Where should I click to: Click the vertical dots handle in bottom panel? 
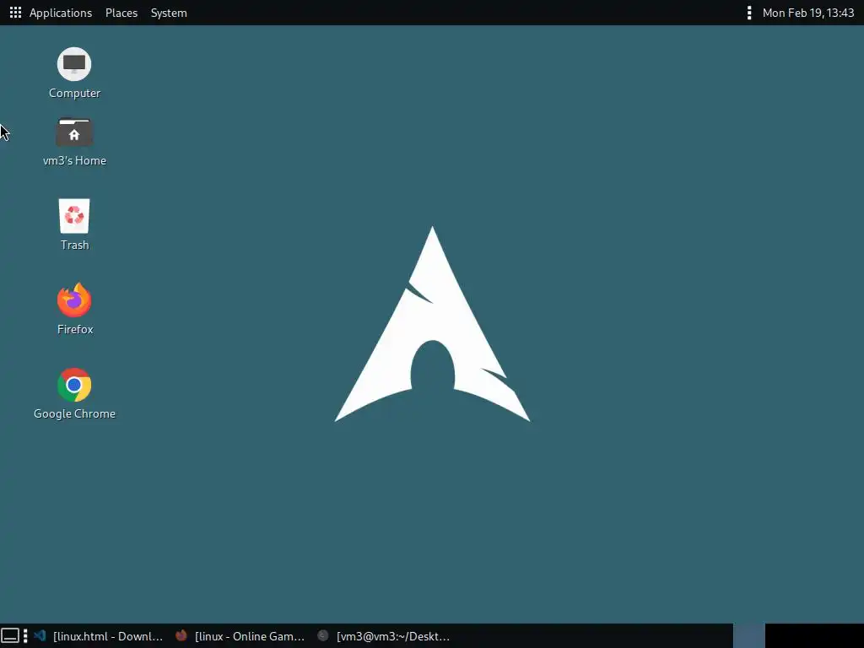25,636
